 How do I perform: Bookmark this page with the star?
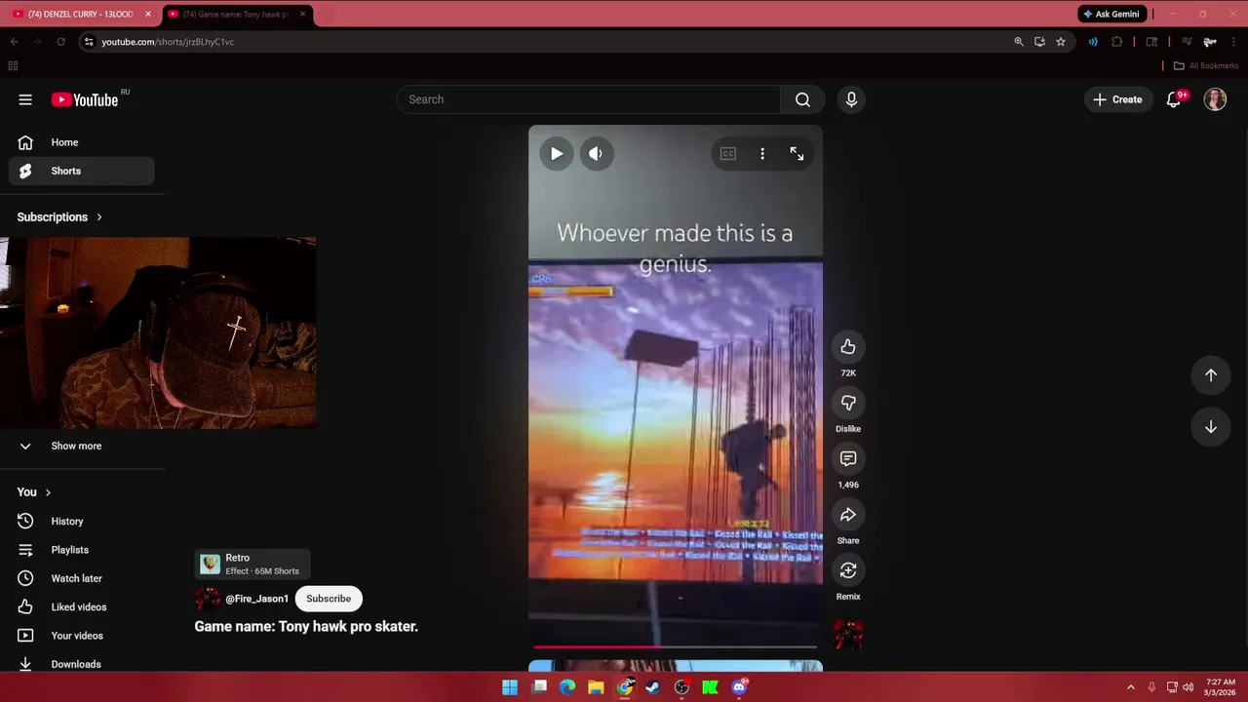(1061, 42)
